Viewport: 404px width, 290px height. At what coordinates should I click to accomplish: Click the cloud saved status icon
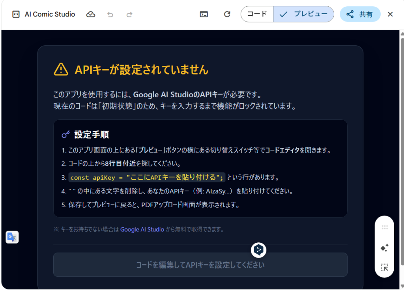point(91,14)
